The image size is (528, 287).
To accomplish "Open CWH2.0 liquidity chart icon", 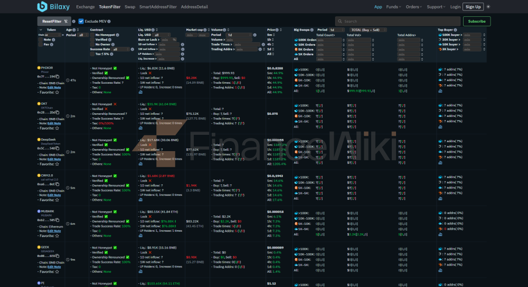I will coord(140,200).
